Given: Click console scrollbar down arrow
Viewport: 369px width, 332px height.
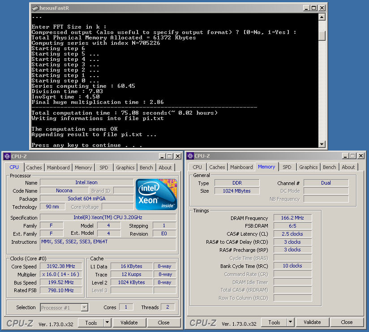Looking at the screenshot, I should coord(322,144).
